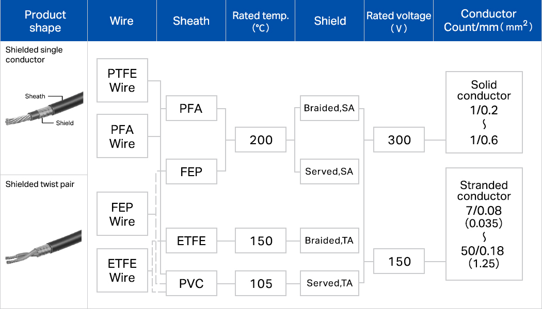This screenshot has height=309, width=542.
Task: Choose the ETFE sheath box
Action: coord(191,241)
